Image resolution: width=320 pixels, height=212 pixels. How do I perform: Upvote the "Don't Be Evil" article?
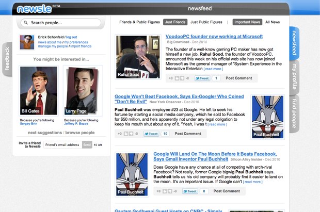[127, 134]
